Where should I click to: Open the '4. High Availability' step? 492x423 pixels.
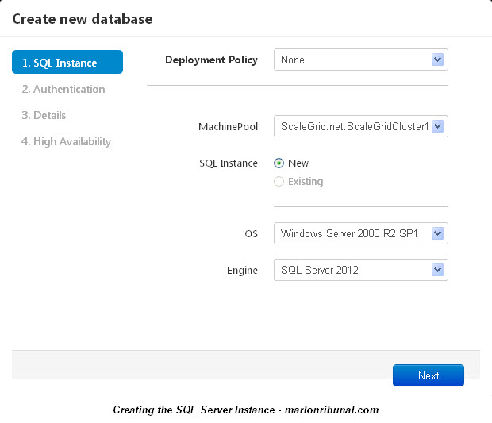coord(67,141)
